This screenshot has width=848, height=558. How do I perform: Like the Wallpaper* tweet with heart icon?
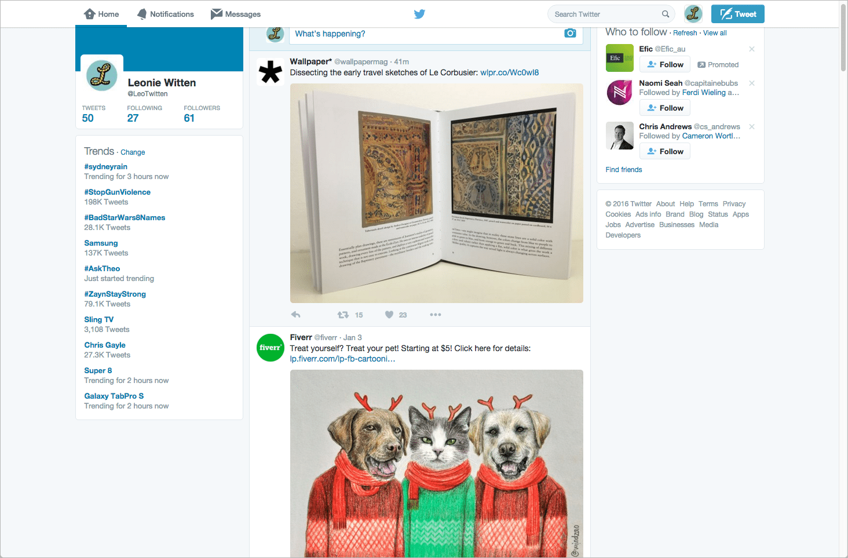pyautogui.click(x=389, y=315)
